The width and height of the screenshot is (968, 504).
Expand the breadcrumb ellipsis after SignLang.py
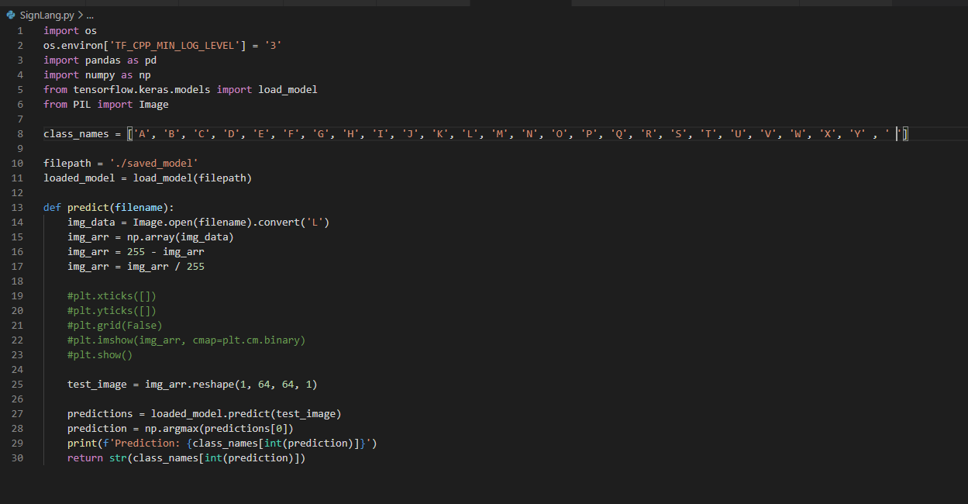point(90,15)
